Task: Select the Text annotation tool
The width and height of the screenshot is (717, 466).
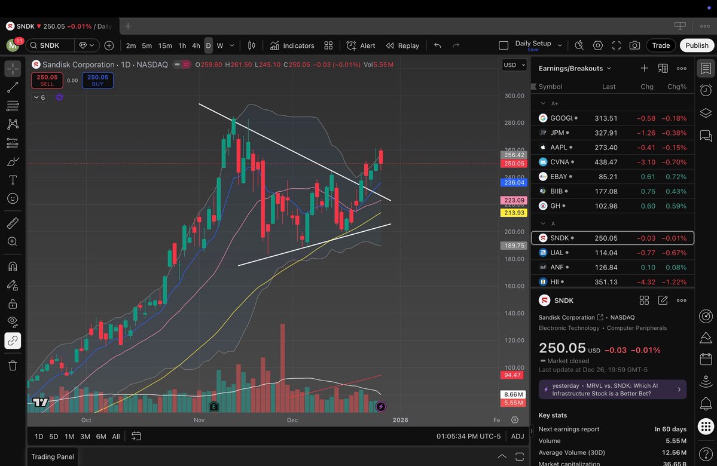Action: [13, 180]
